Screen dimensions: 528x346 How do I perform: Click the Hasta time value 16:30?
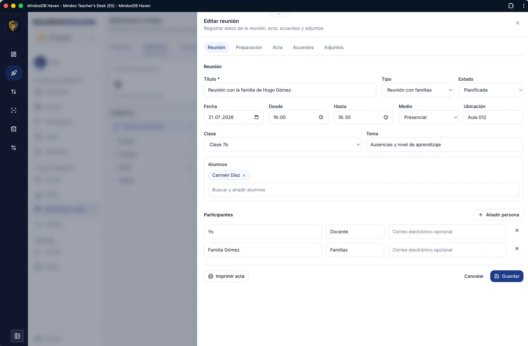tap(344, 117)
